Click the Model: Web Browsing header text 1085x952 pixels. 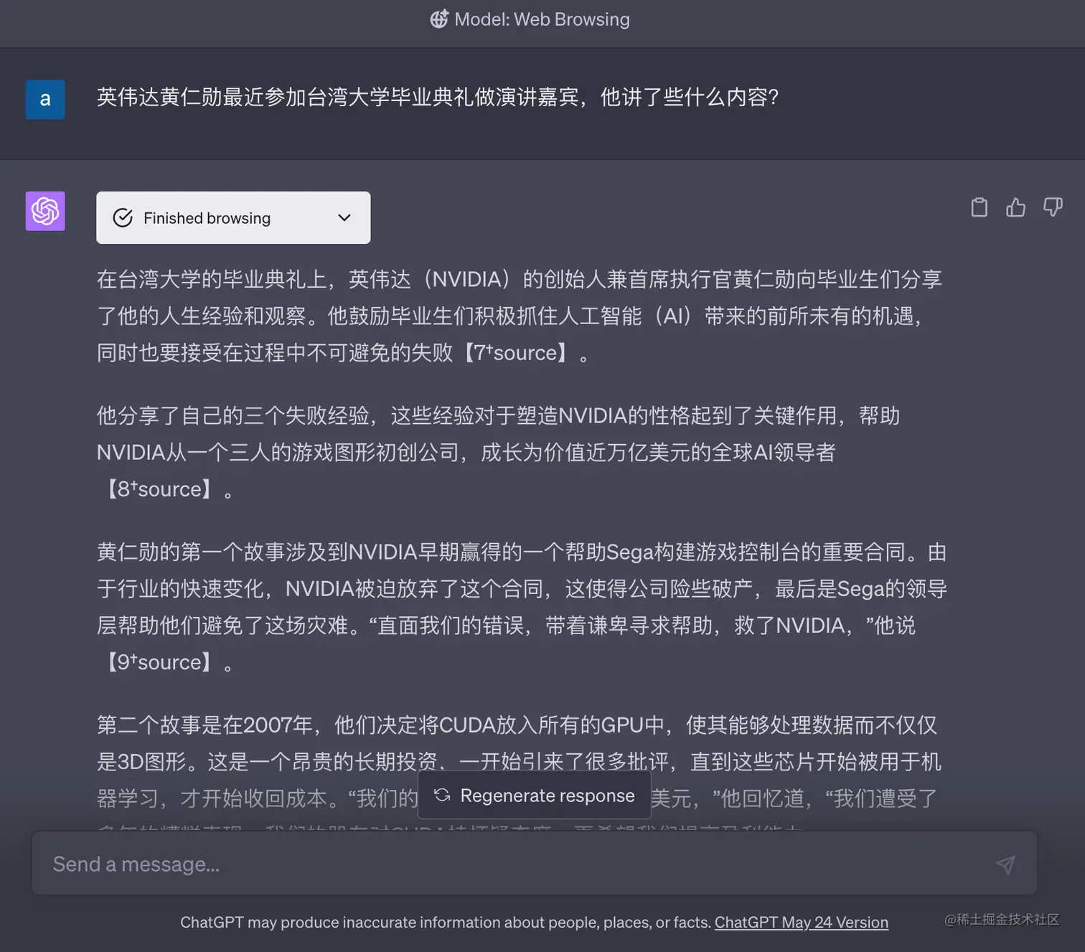(542, 19)
